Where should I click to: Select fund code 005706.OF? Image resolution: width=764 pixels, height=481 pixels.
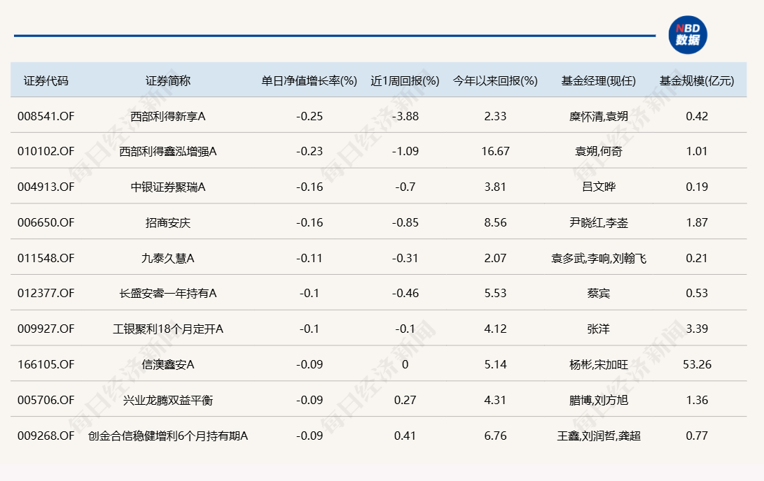pos(46,400)
